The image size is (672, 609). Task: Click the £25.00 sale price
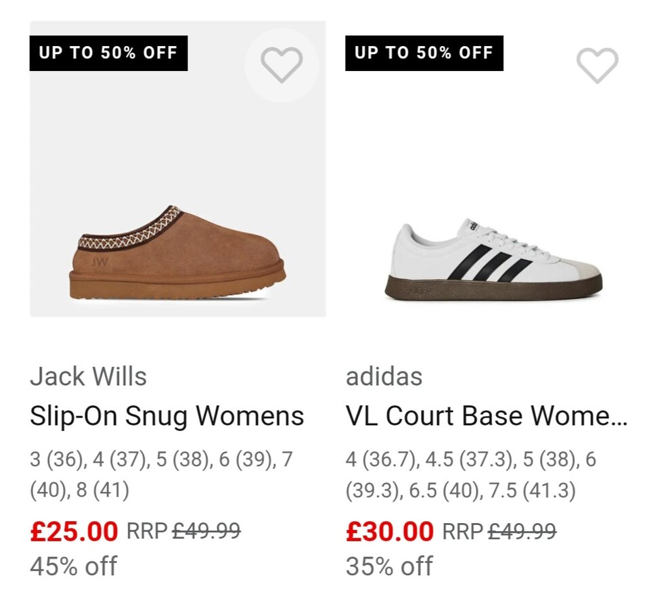click(74, 532)
